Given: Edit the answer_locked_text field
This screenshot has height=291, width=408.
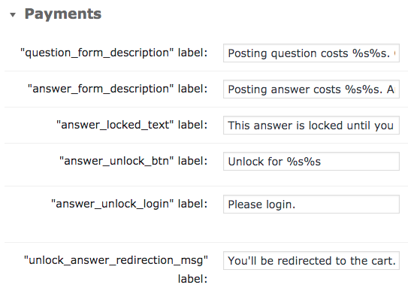Looking at the screenshot, I should pos(311,126).
